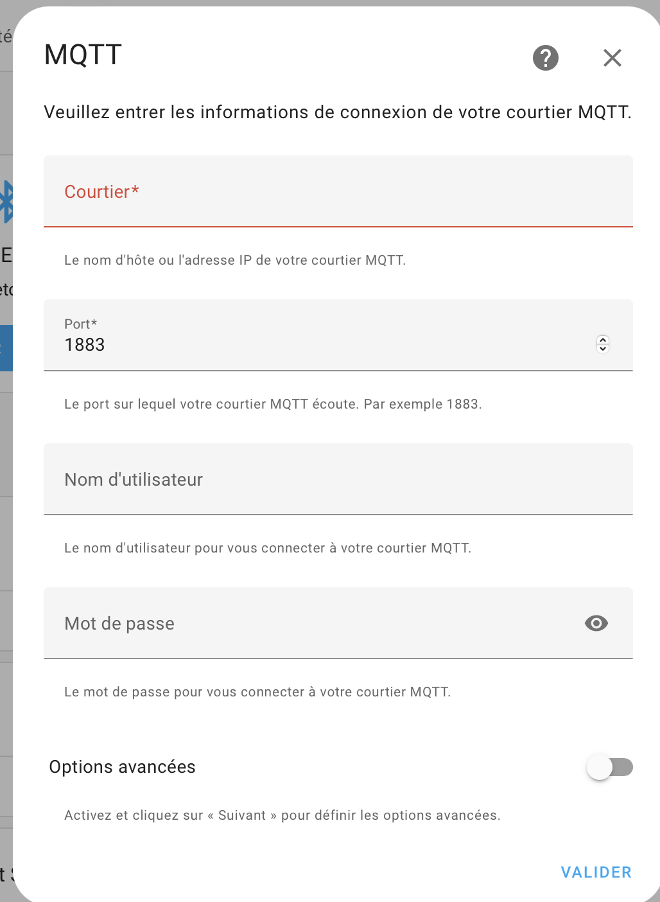Image resolution: width=660 pixels, height=902 pixels.
Task: Open the MQTT help question mark icon
Action: 546,58
